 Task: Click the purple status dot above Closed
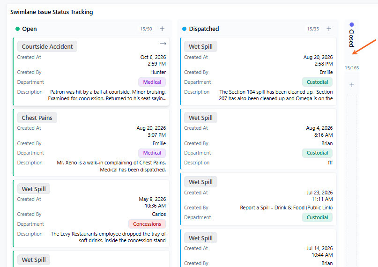(351, 24)
